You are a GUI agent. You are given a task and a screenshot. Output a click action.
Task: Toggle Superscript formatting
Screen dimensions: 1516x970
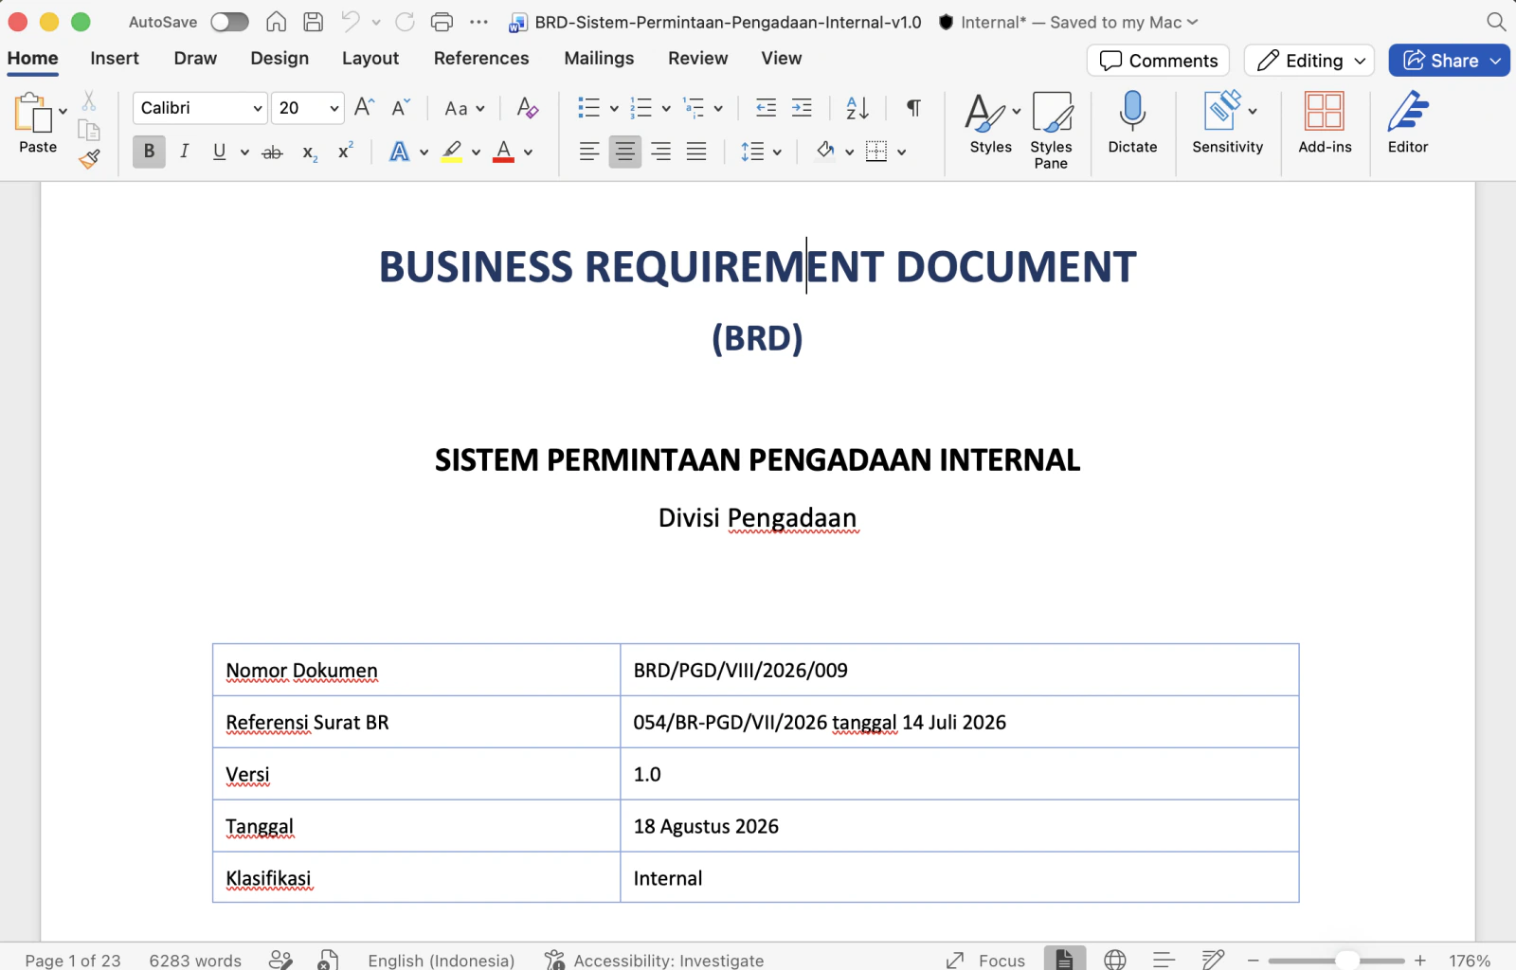pyautogui.click(x=346, y=151)
